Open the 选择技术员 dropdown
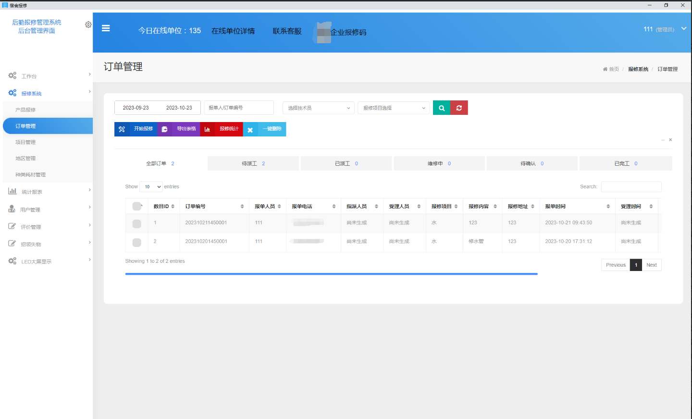The width and height of the screenshot is (692, 419). (318, 108)
